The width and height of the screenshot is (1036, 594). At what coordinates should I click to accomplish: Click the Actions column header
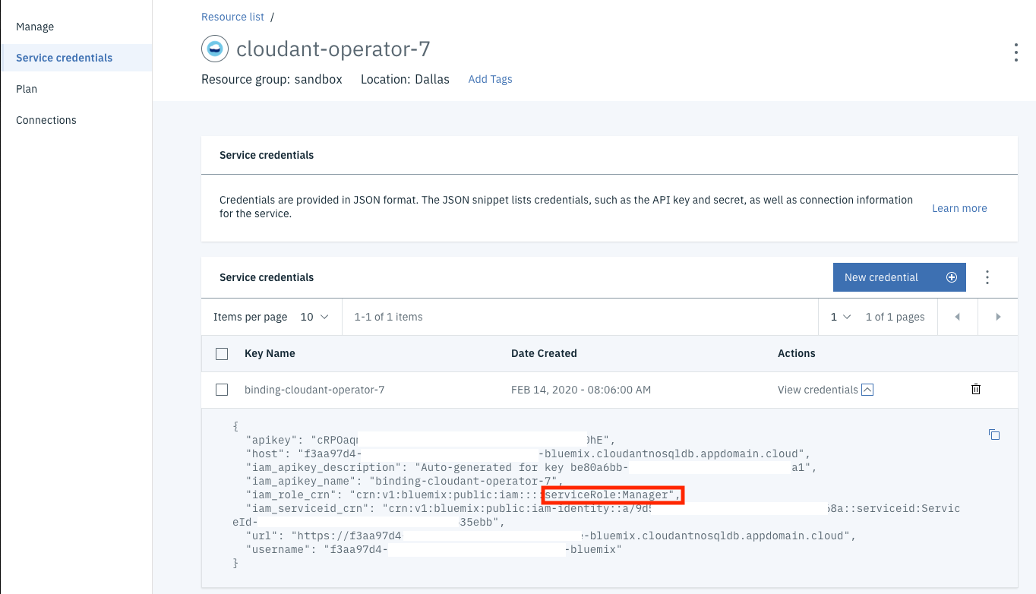[797, 353]
